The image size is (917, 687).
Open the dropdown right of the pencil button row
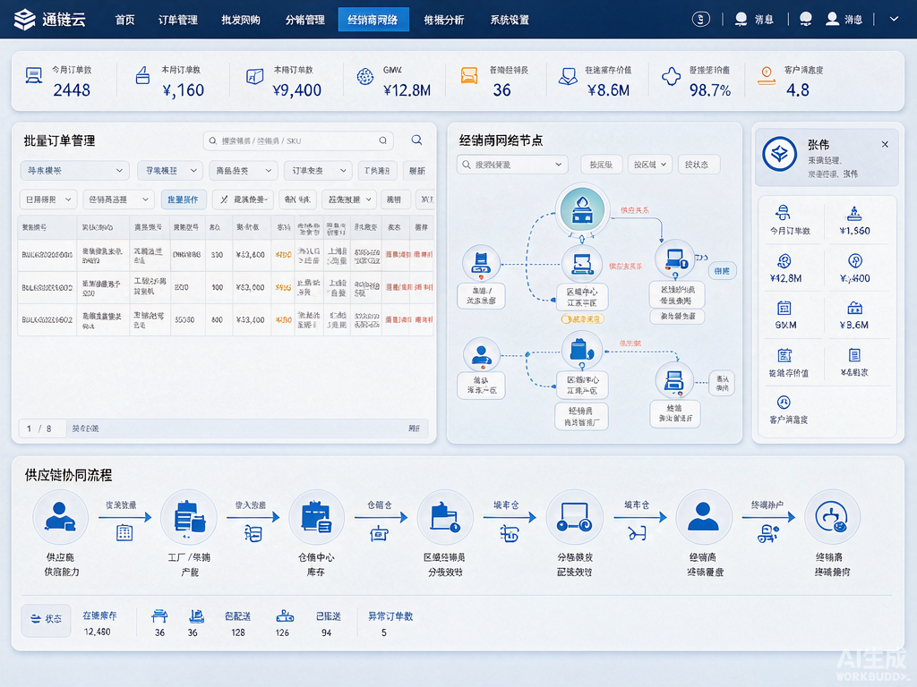click(349, 199)
